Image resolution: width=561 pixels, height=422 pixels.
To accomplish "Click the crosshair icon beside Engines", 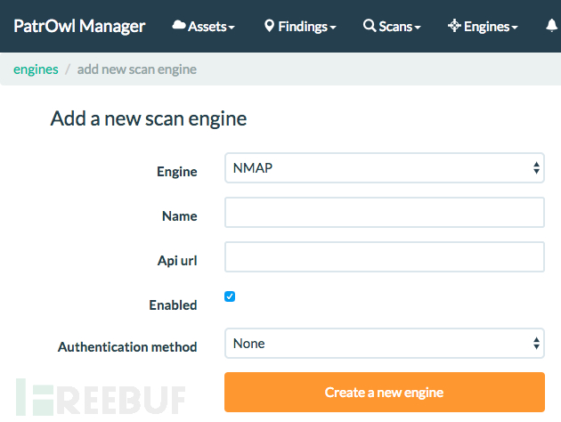I will (454, 26).
